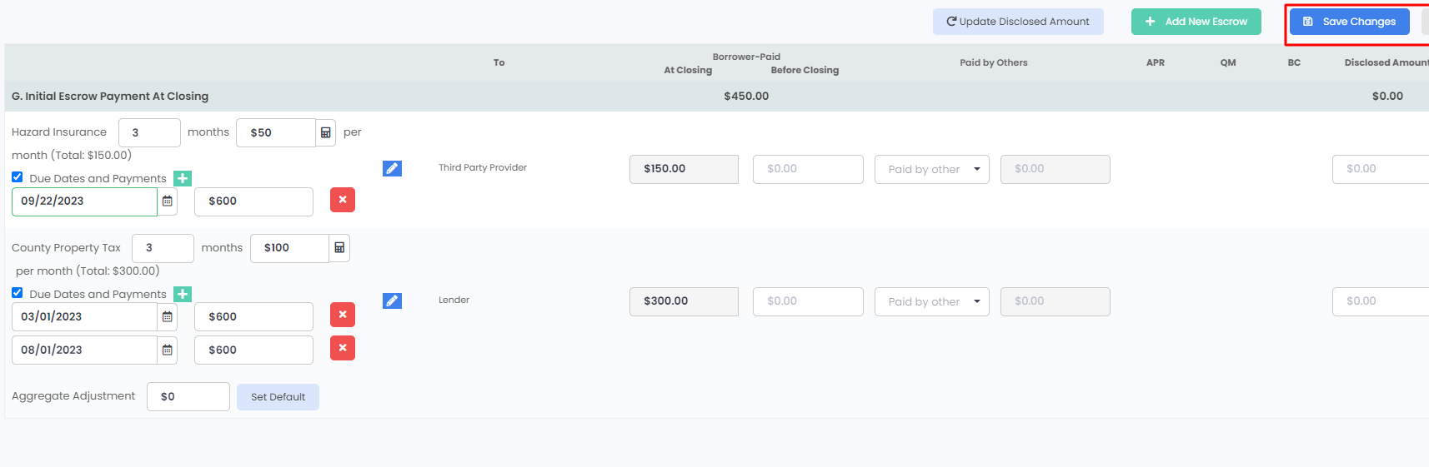Open calendar picker for 09/22/2023 due date
Screen dimensions: 1429x467
tap(168, 201)
